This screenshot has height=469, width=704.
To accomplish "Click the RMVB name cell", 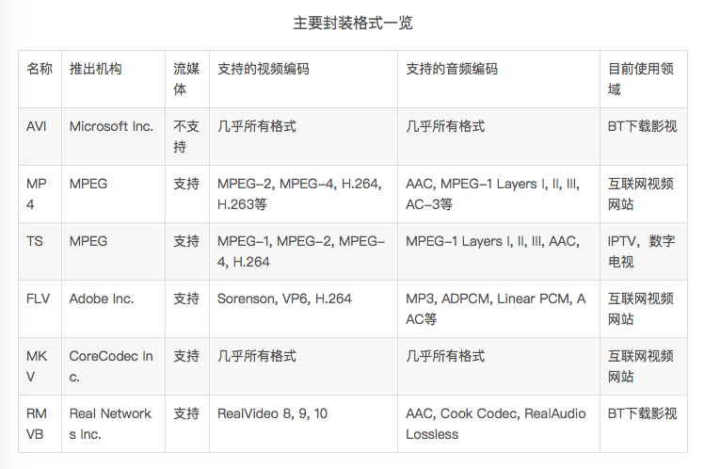I will pos(40,424).
